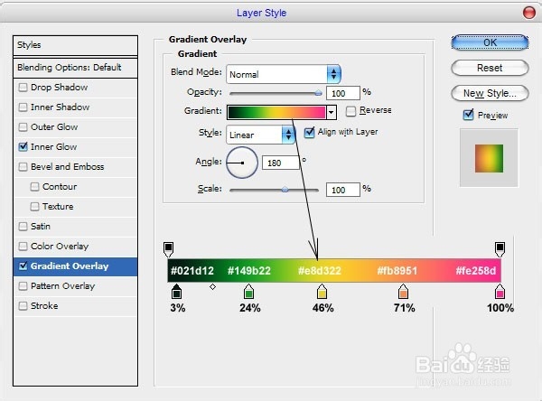Enable the Contour checkbox

[34, 187]
